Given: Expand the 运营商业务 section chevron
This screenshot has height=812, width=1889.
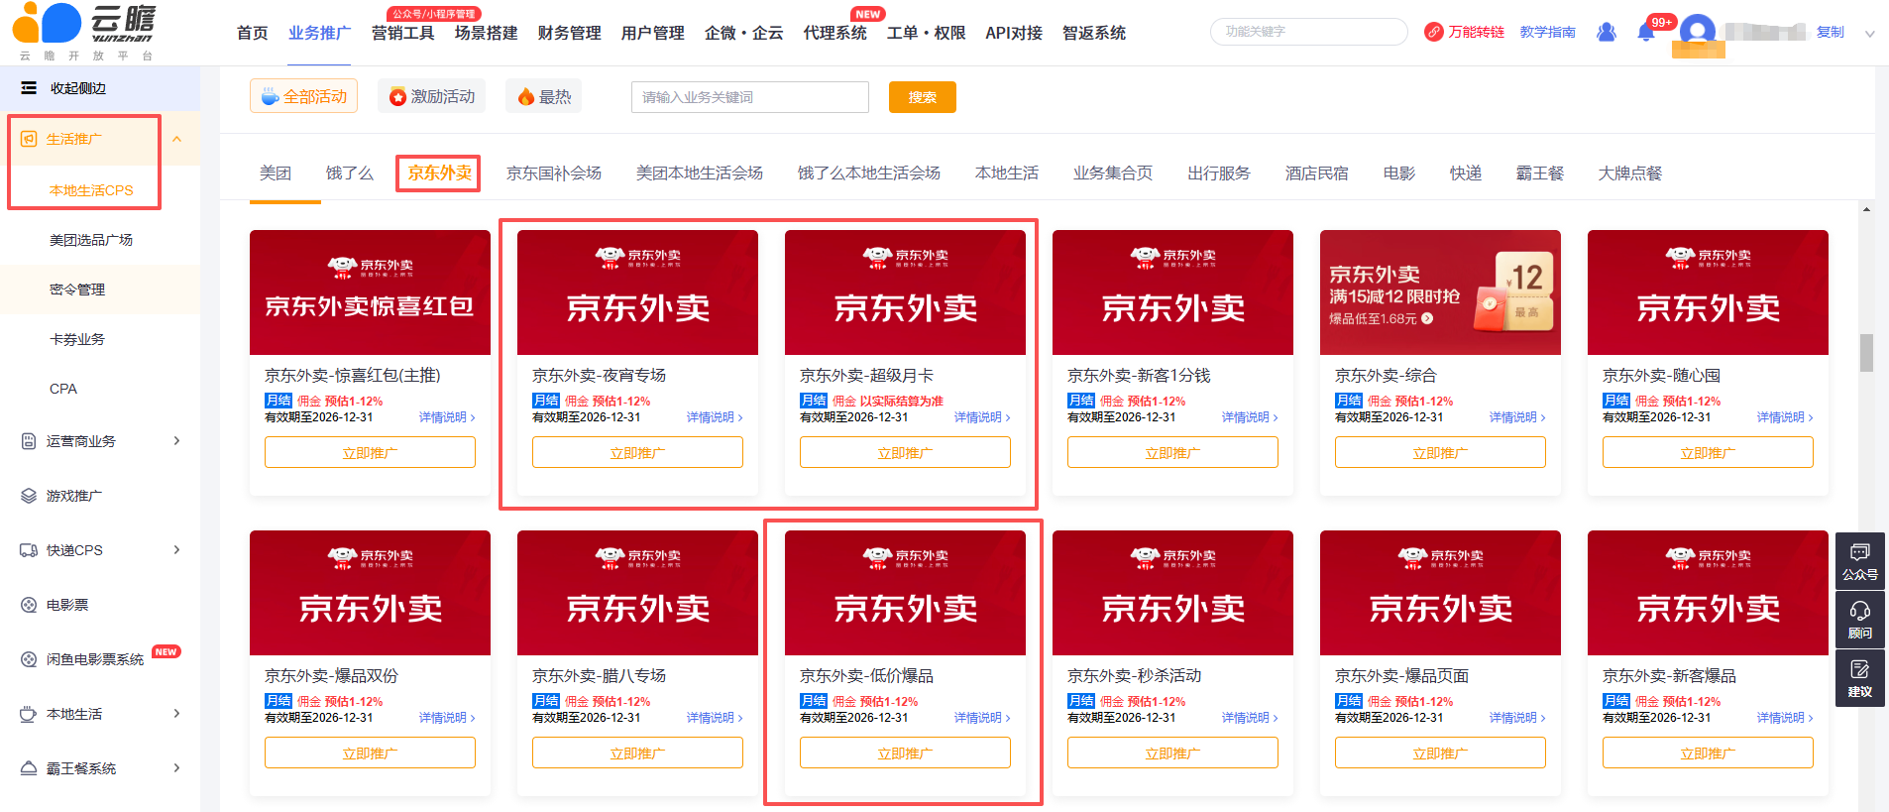Looking at the screenshot, I should pos(177,441).
